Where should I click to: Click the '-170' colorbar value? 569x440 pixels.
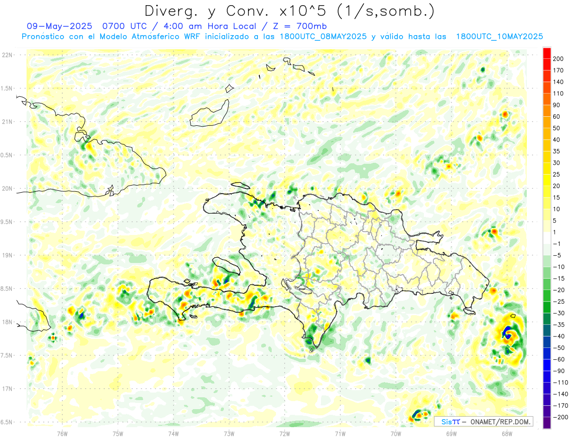[x=560, y=406]
